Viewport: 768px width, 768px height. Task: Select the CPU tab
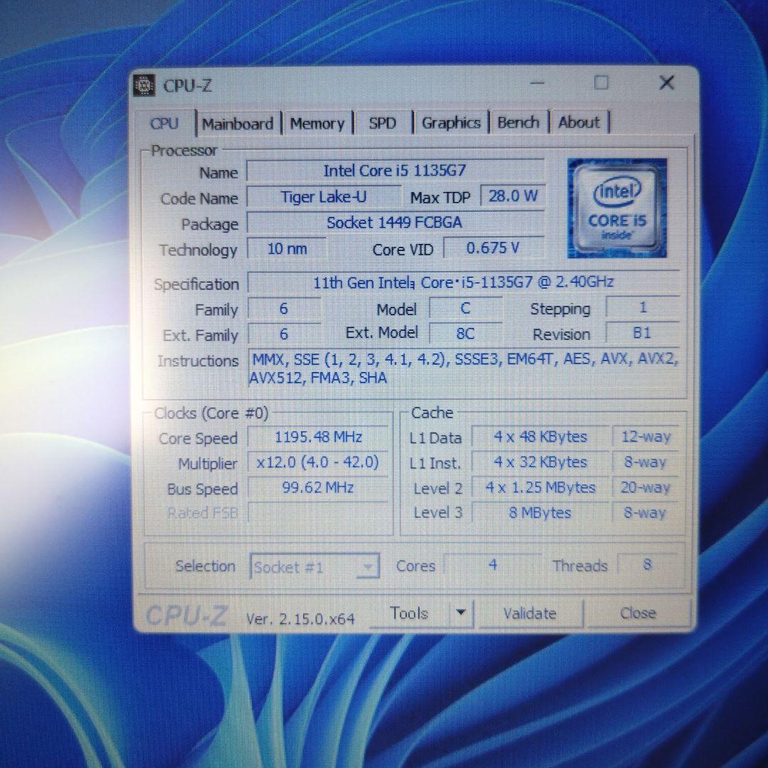(165, 123)
